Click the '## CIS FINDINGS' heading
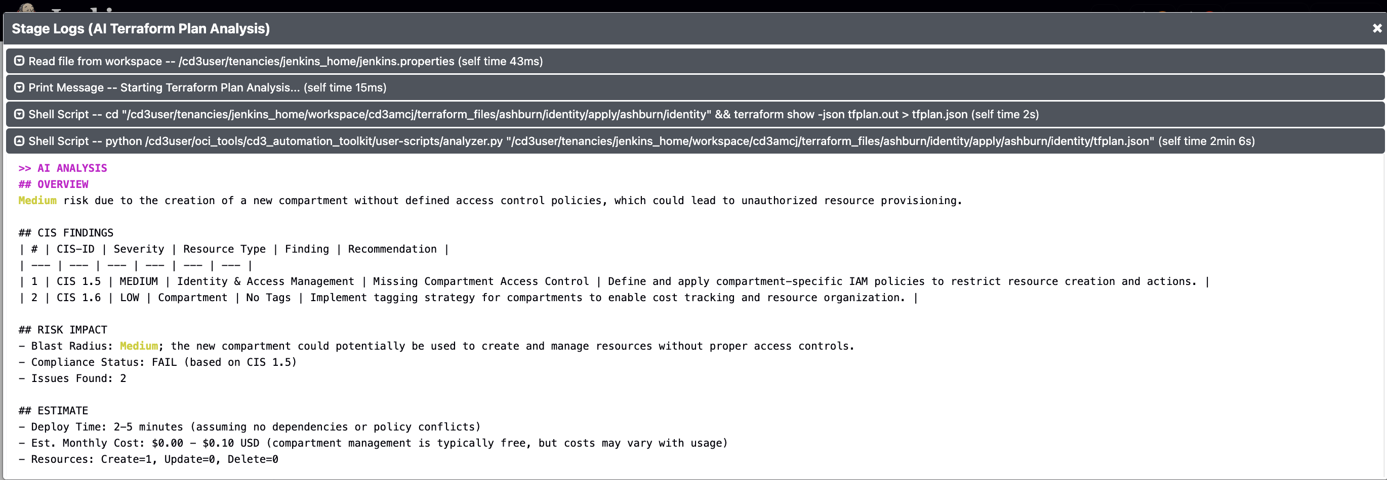Viewport: 1387px width, 480px height. 66,233
